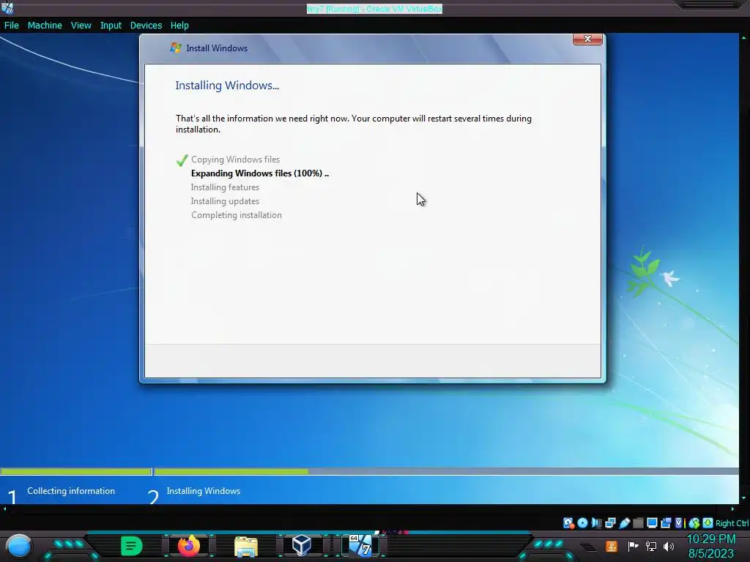Screen dimensions: 750x562
Task: Click the network adapter indicator icon
Action: [x=610, y=522]
